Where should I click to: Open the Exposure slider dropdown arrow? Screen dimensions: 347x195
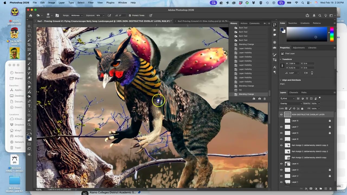tap(103, 15)
